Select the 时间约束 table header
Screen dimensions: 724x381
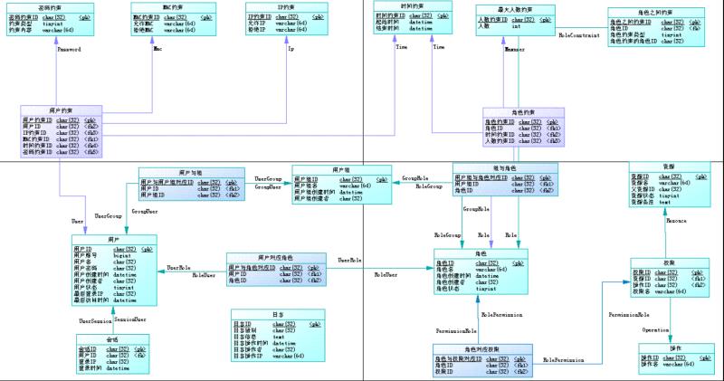tap(413, 6)
